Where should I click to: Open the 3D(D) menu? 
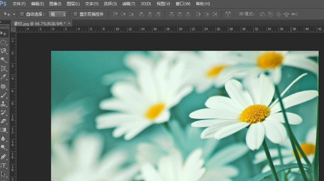point(146,4)
